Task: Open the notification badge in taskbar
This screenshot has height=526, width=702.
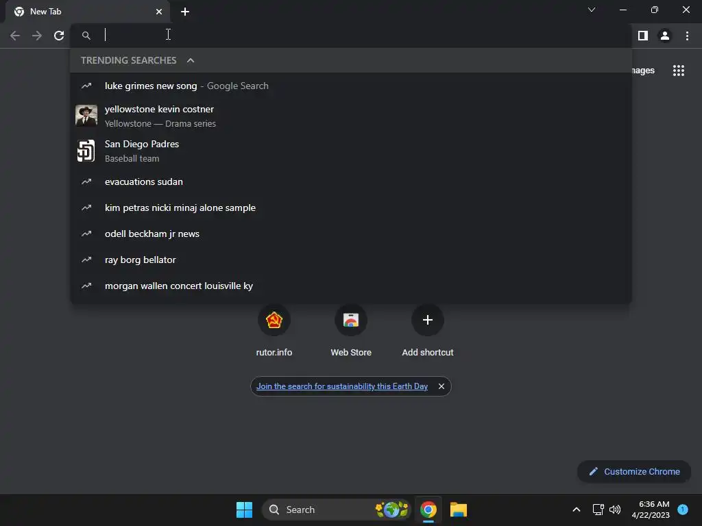Action: tap(683, 509)
